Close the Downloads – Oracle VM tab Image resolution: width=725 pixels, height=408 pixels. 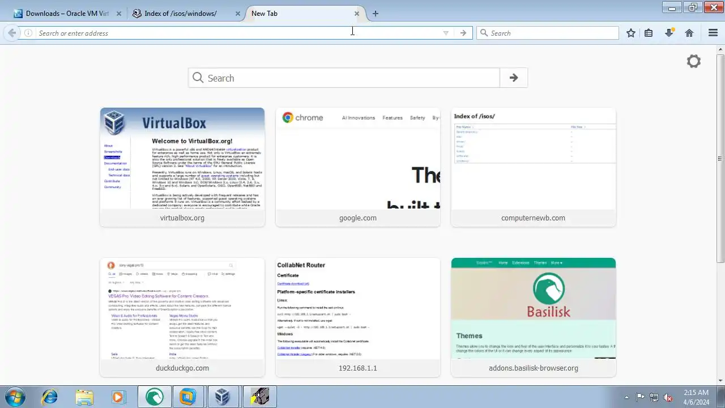(120, 14)
